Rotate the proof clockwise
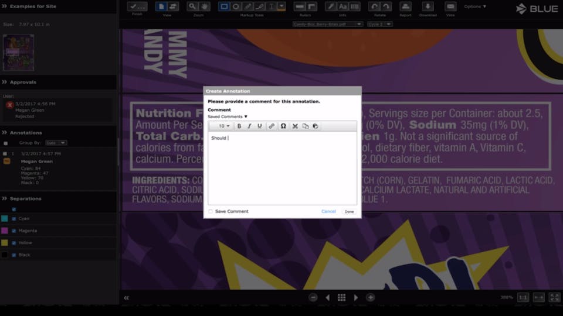 point(386,6)
